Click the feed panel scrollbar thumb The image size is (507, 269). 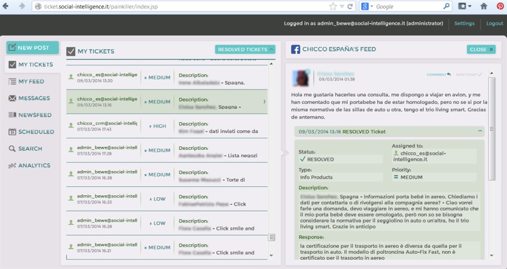[491, 129]
